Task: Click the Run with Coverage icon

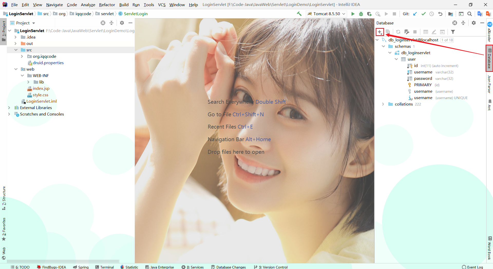Action: pos(369,14)
